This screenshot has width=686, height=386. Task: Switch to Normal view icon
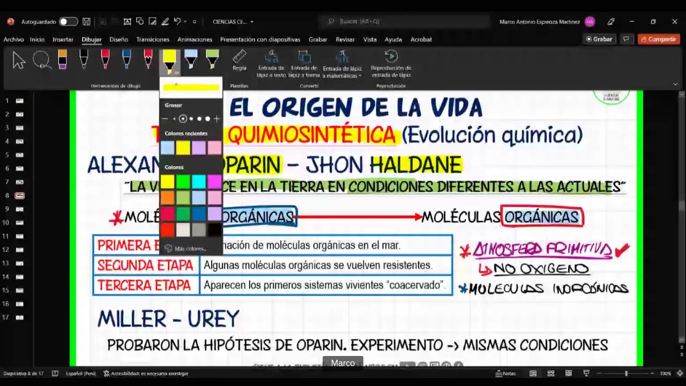click(533, 373)
